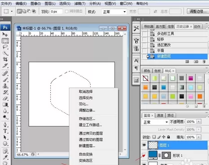Viewport: 209px width, 165px height.
Task: Select the Type tool
Action: coord(5,131)
